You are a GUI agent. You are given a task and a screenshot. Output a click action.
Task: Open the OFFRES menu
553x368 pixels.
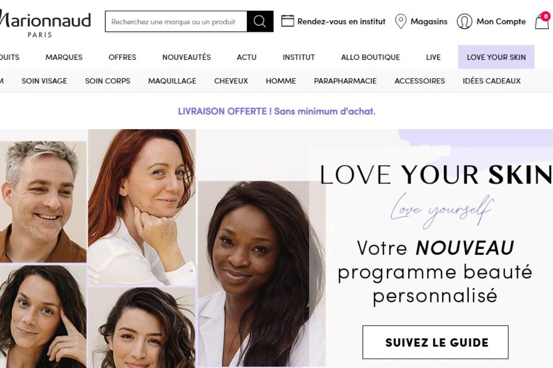[122, 57]
